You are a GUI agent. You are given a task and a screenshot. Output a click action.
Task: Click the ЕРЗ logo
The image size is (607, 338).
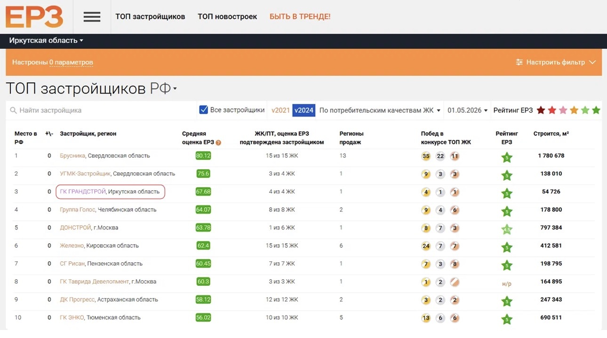pos(34,16)
